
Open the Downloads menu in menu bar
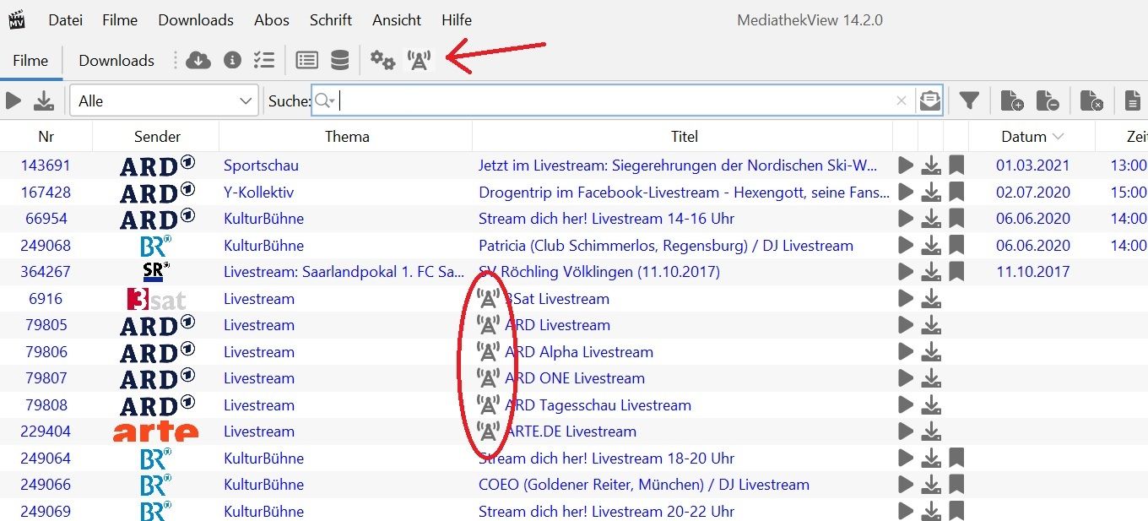click(196, 19)
